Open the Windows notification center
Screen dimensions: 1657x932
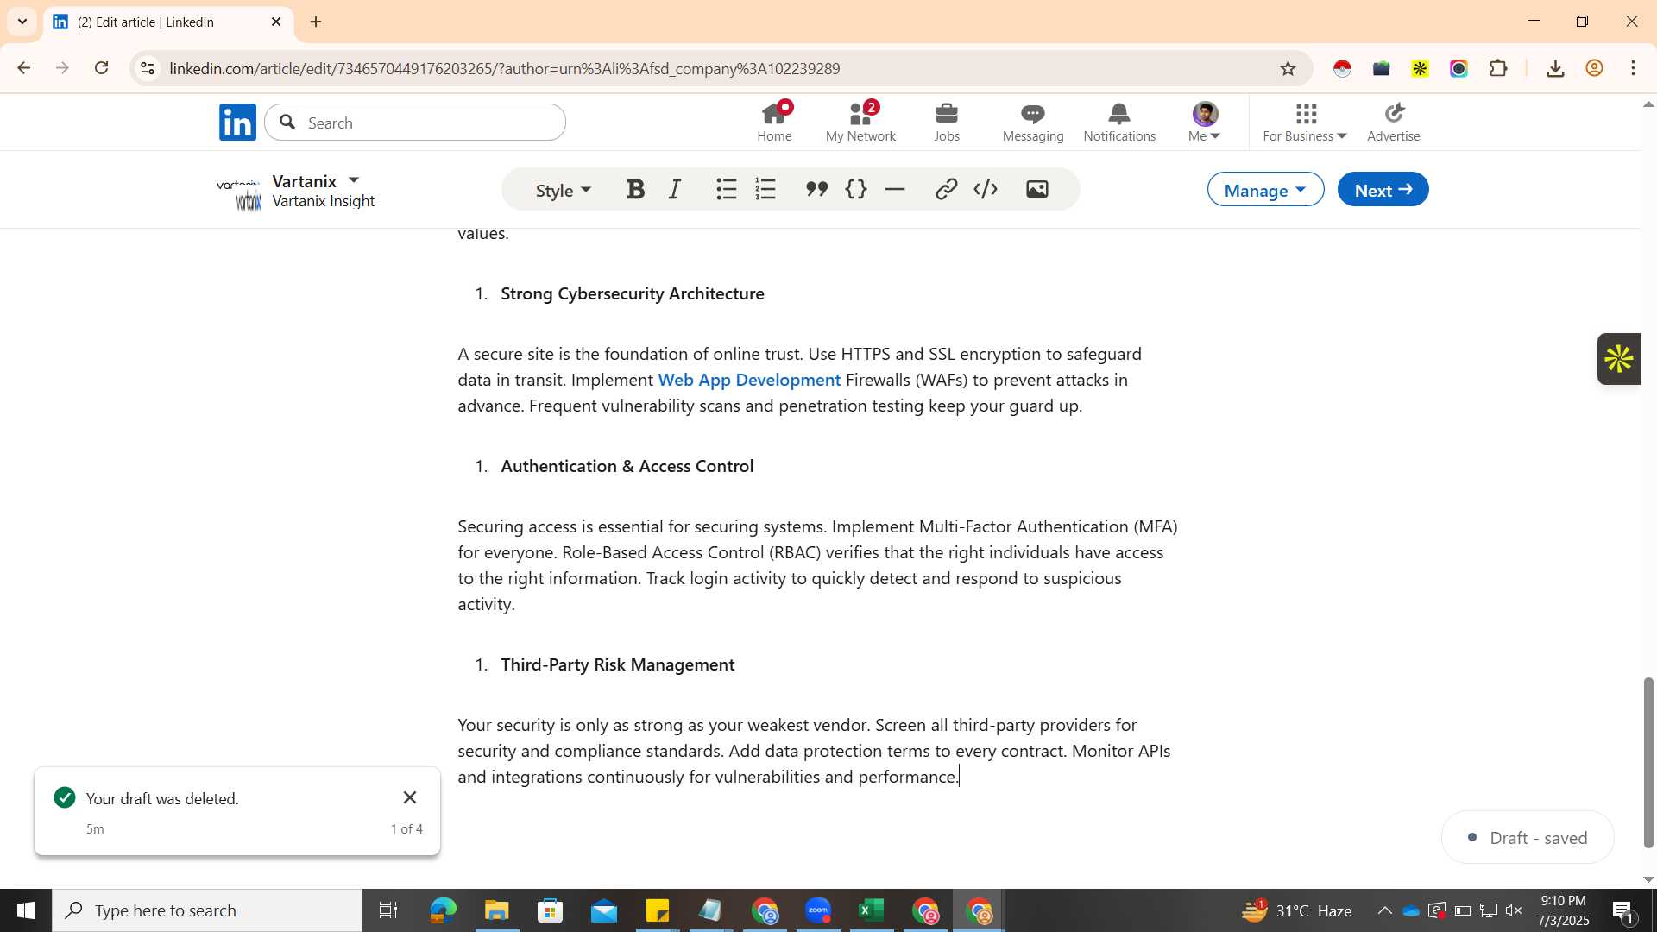(1623, 910)
